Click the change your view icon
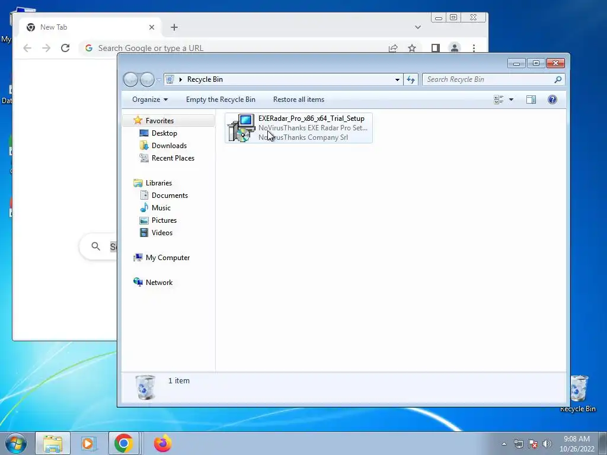The height and width of the screenshot is (455, 607). click(499, 100)
